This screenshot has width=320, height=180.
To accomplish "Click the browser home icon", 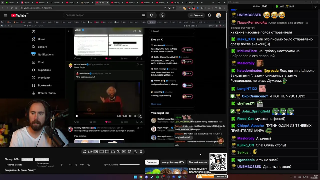I will tap(16, 8).
